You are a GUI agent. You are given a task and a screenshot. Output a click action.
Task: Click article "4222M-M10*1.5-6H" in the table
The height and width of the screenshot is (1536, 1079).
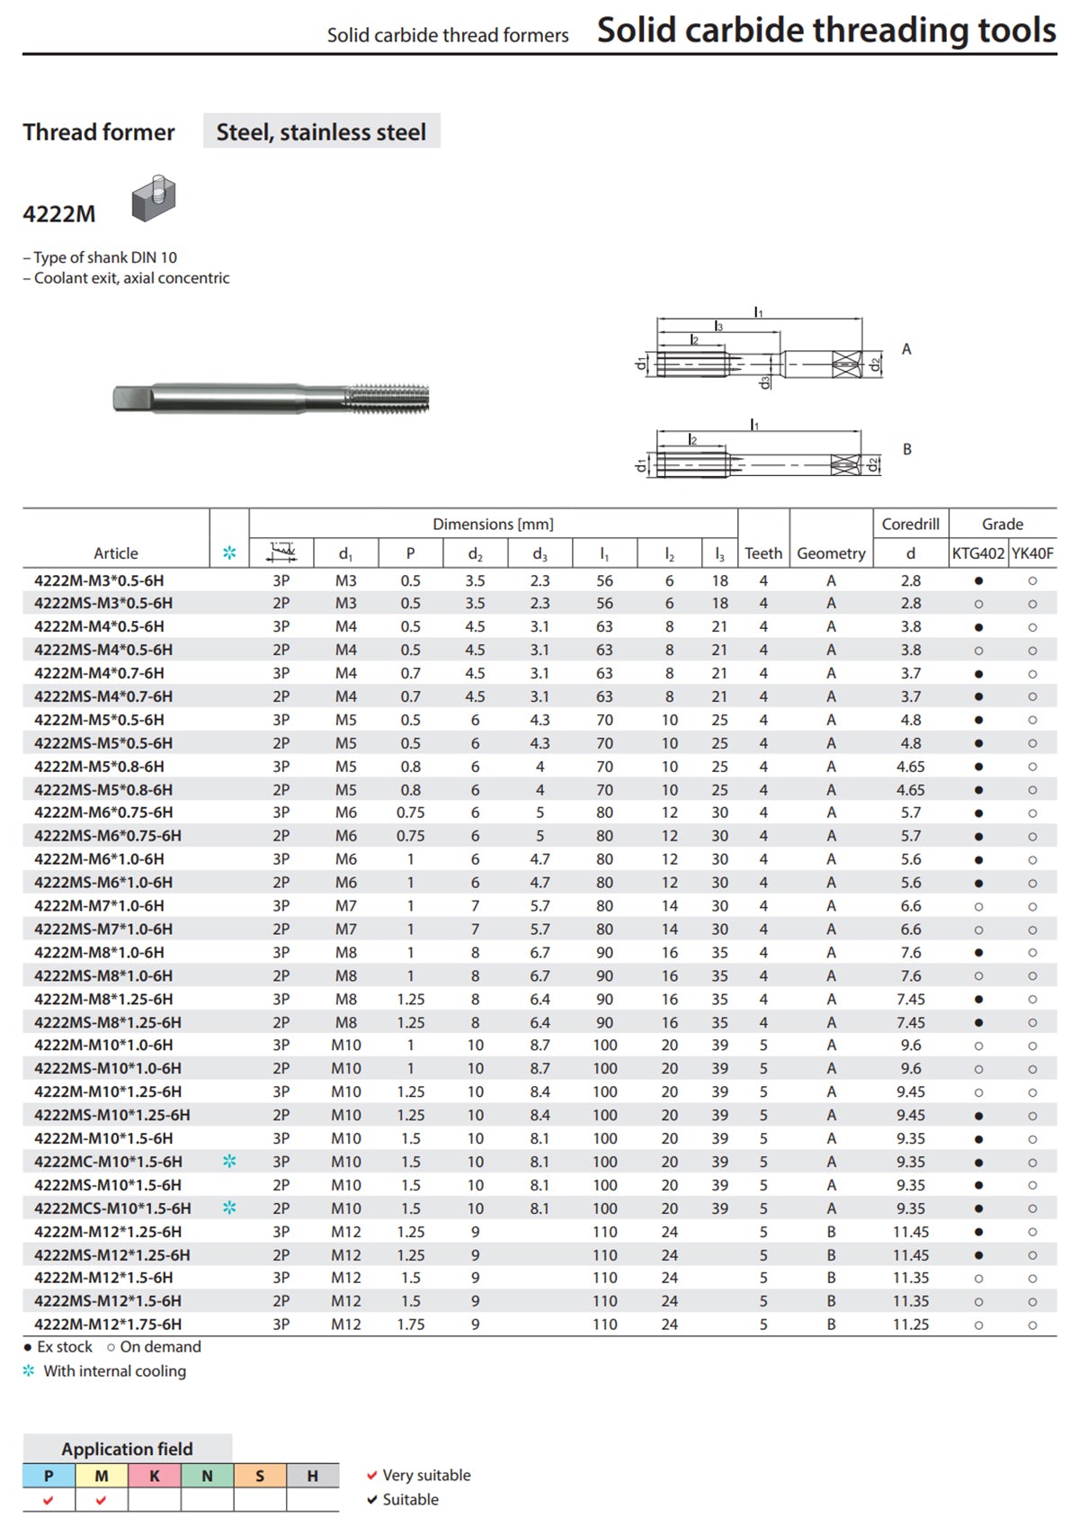click(x=103, y=1139)
